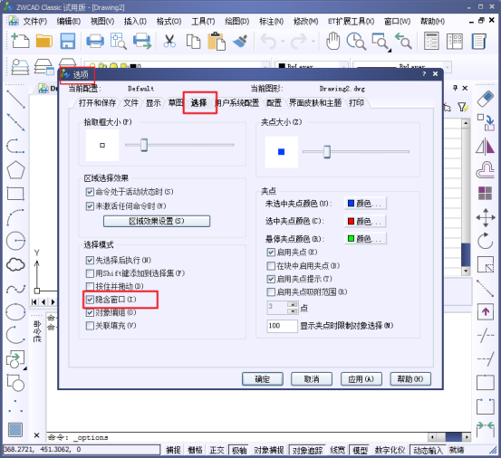Viewport: 501px width, 458px height.
Task: Select the Revision Cloud tool
Action: (x=15, y=264)
